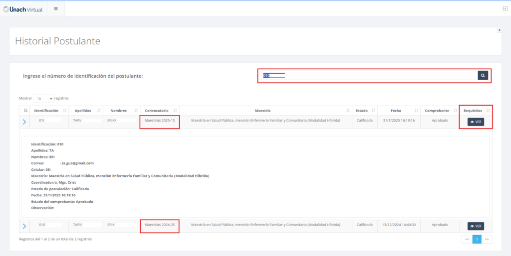Select page 1 in pagination
Viewport: 511px width, 256px height.
pyautogui.click(x=477, y=240)
